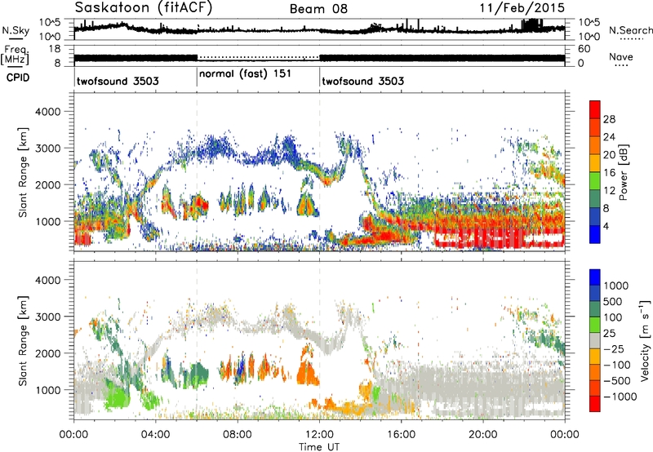
Task: Click the '00:00' label at the time axis start
Action: (x=73, y=435)
